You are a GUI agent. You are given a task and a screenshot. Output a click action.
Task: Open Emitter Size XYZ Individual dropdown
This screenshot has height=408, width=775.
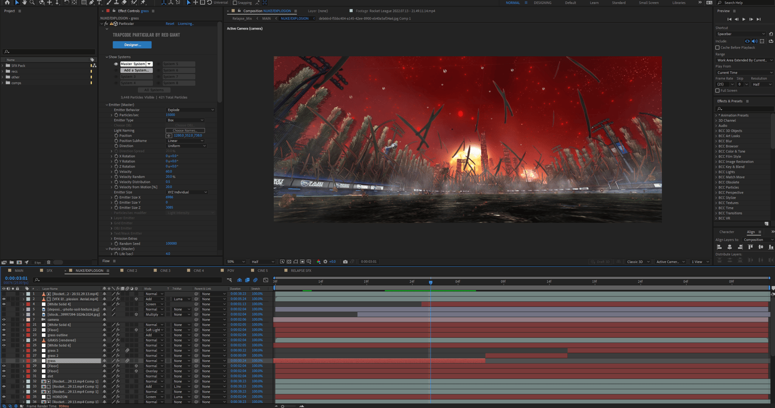(x=187, y=192)
